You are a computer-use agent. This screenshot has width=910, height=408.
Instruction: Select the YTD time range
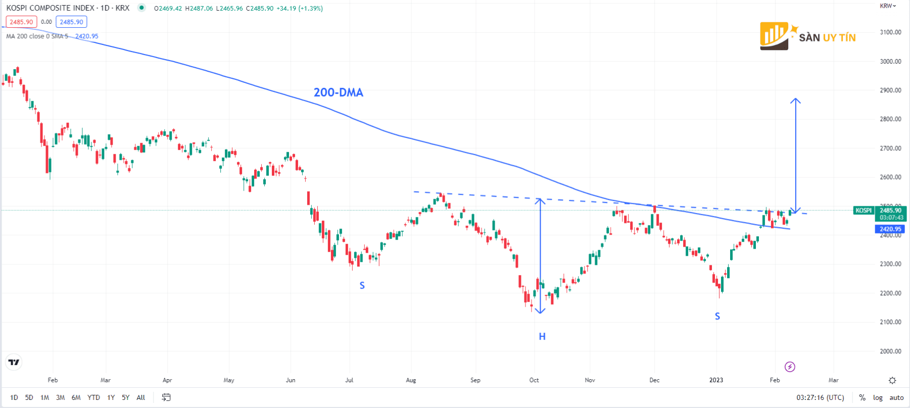(x=93, y=397)
